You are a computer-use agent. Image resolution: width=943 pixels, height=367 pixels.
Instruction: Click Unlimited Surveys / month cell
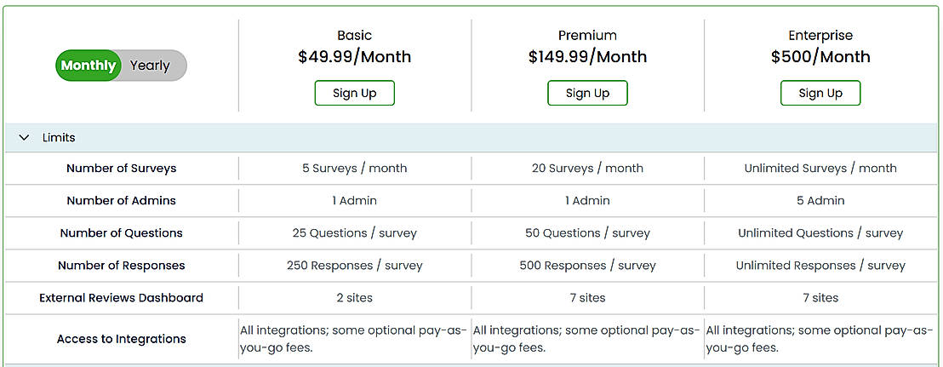(820, 169)
